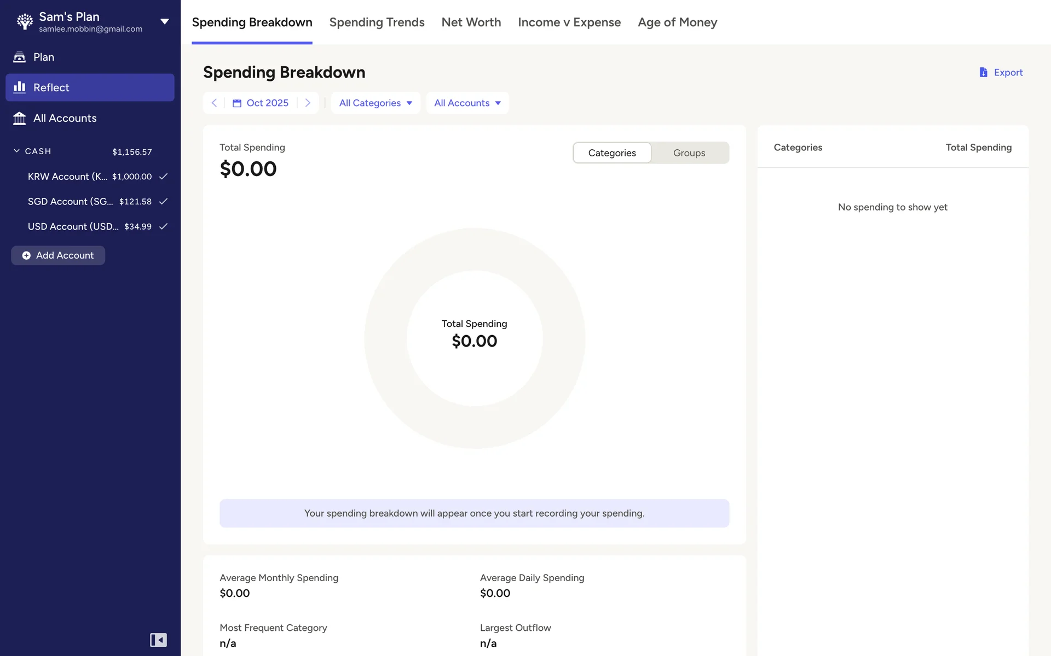
Task: Collapse the CASH accounts group
Action: point(16,151)
